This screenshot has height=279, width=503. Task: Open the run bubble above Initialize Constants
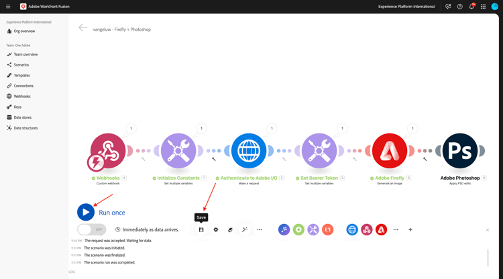click(x=201, y=129)
